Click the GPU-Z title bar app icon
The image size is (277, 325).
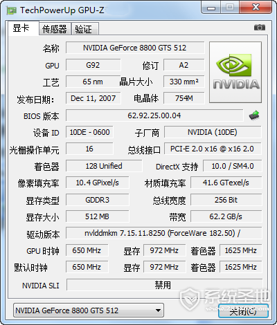12,10
